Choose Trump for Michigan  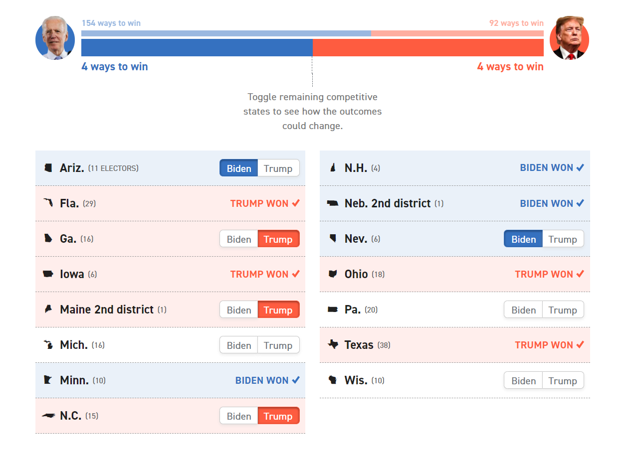pos(278,345)
